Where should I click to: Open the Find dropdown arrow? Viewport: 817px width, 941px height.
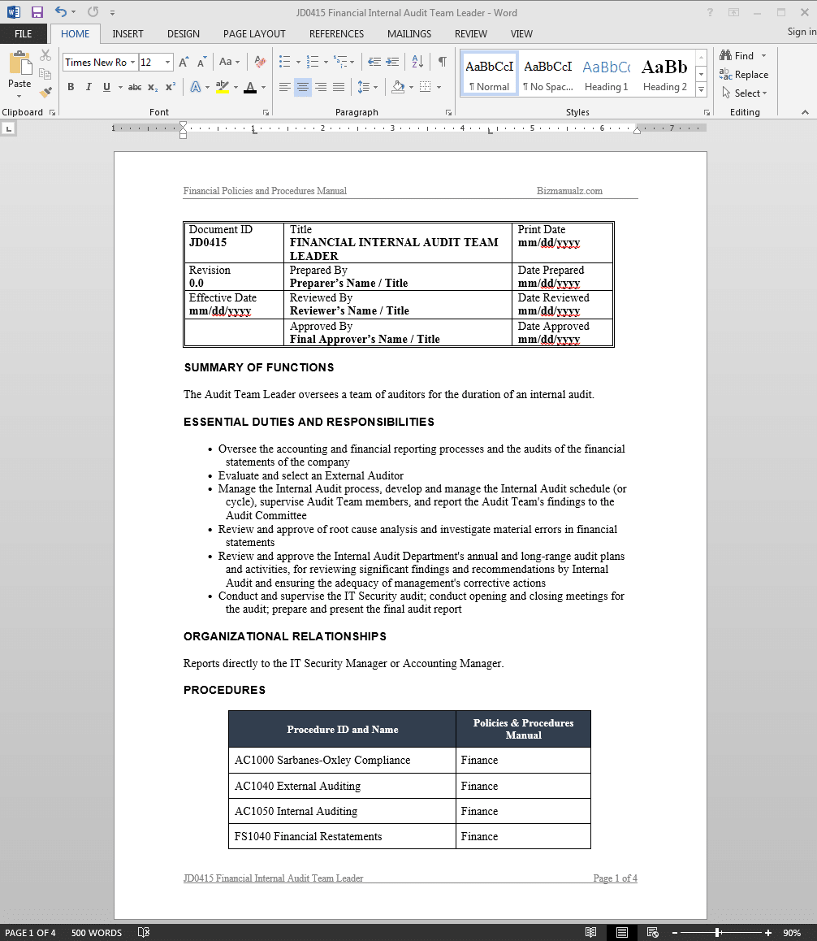click(x=763, y=56)
